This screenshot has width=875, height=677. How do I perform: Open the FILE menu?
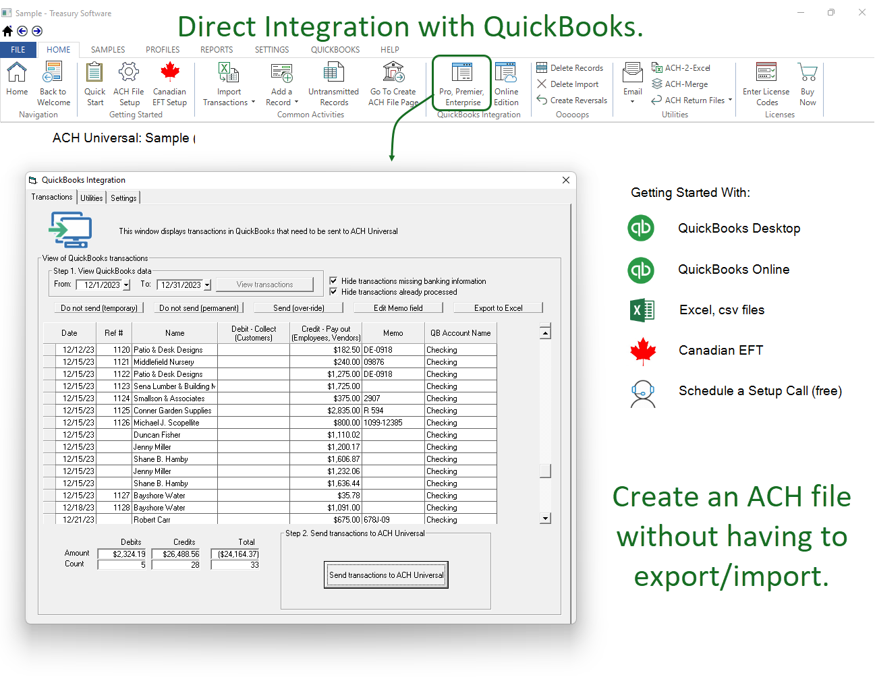coord(18,50)
